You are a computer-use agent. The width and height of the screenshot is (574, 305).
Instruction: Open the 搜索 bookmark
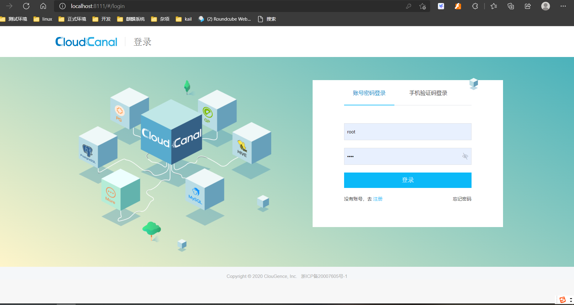267,19
